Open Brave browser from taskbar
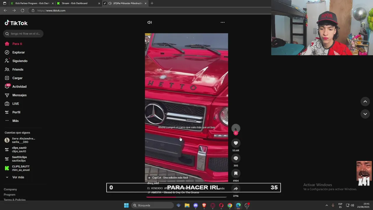The image size is (373, 210). [204, 205]
